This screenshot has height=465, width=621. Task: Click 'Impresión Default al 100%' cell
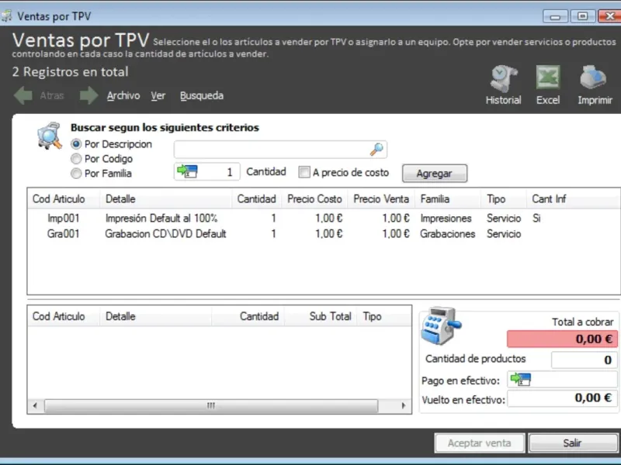[161, 219]
